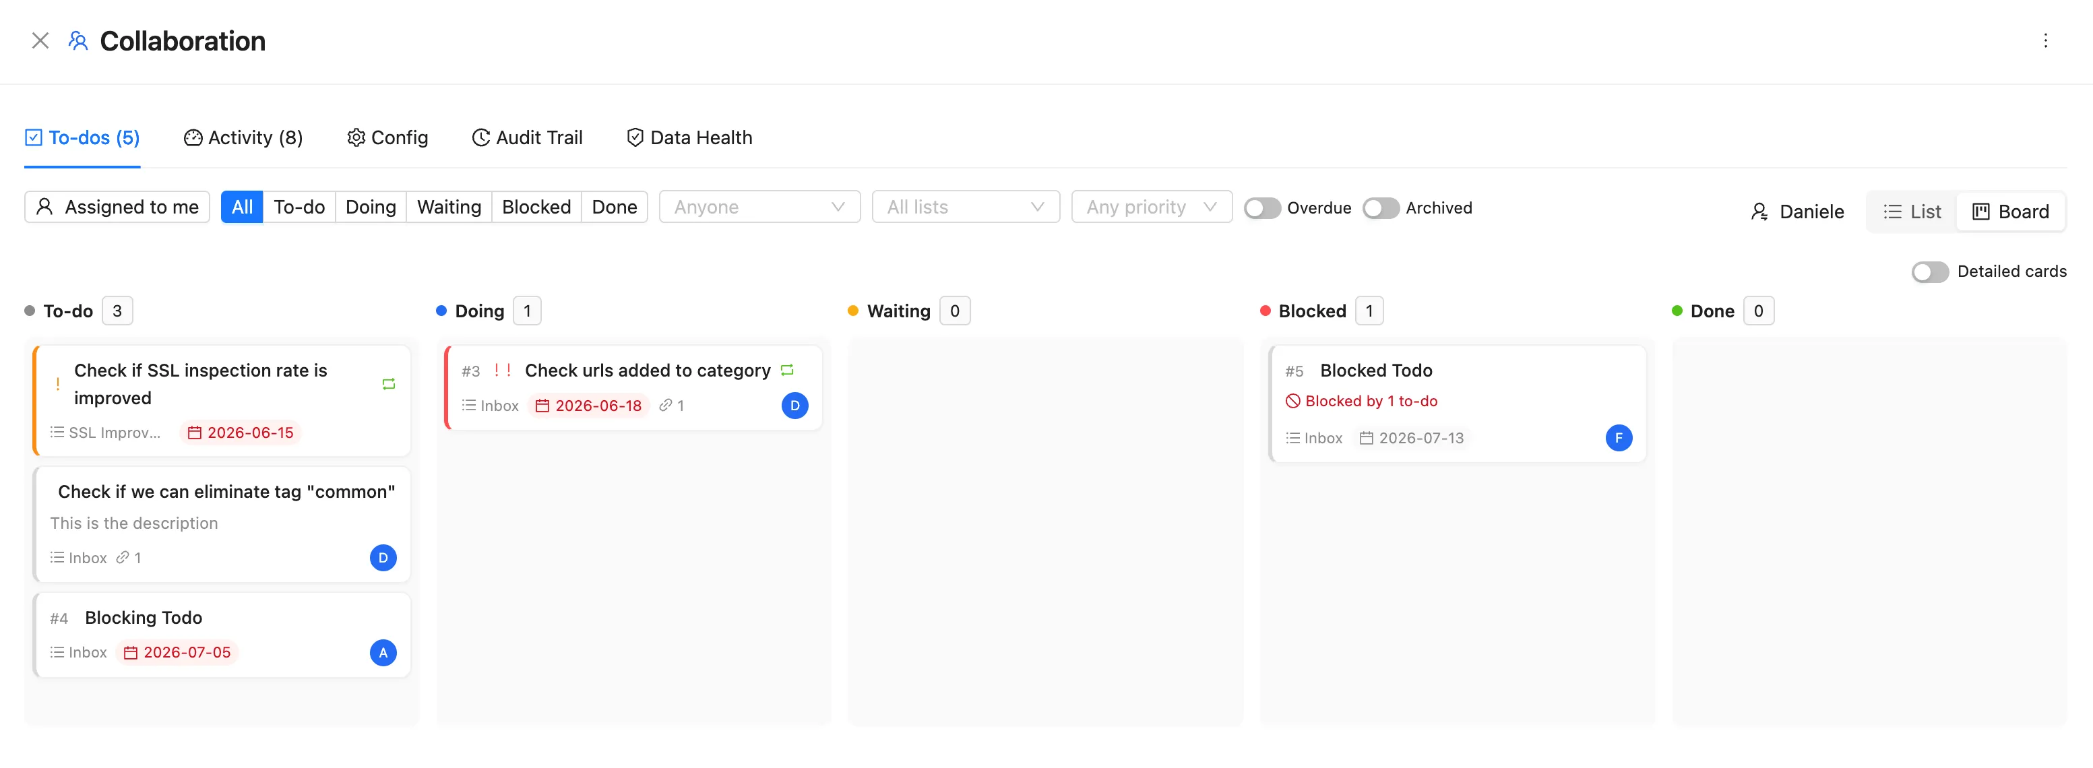Filter by Assigned to me
Viewport: 2093px width, 768px height.
point(117,207)
